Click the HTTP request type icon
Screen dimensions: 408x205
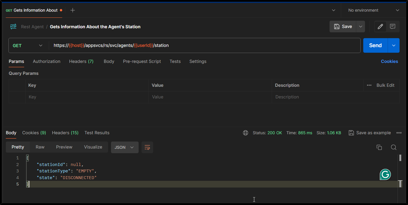pyautogui.click(x=13, y=26)
